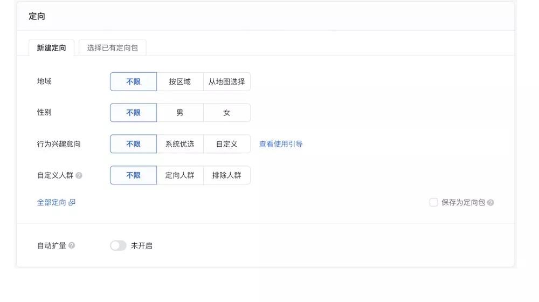Select 不限 for 行为兴趣意向
Screen dimensions: 539x302
133,144
